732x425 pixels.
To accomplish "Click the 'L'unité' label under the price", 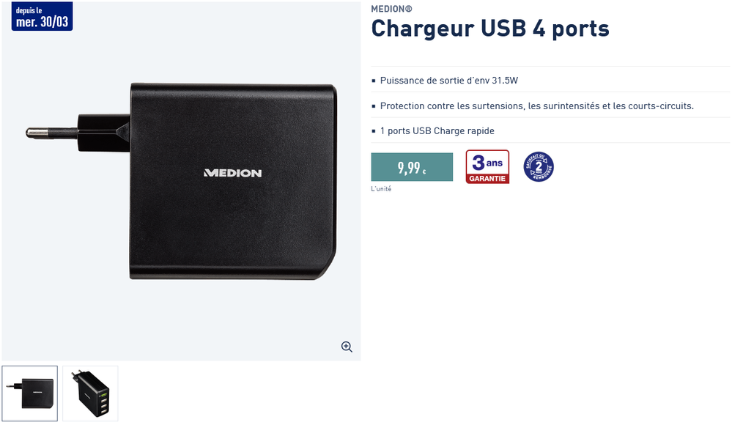I will pyautogui.click(x=381, y=188).
